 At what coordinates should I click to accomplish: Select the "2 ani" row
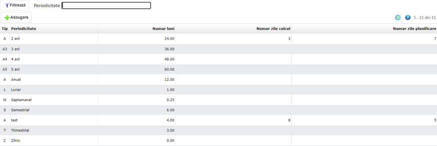[16, 39]
